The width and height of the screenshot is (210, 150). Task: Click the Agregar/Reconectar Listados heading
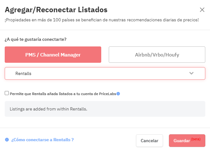click(x=56, y=10)
